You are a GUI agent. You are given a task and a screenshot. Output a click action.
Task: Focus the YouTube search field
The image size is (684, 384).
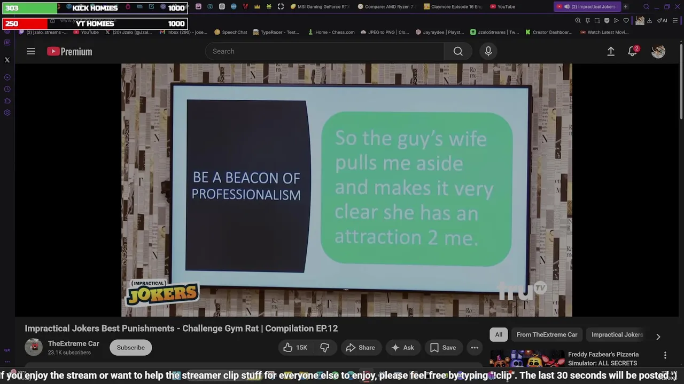coord(324,51)
